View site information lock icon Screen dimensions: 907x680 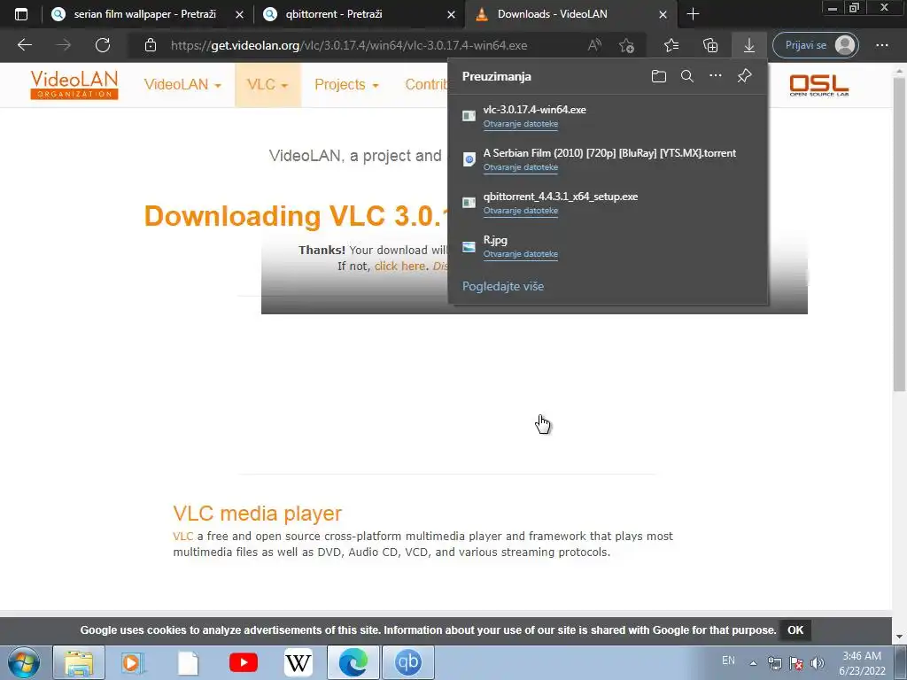coord(151,45)
